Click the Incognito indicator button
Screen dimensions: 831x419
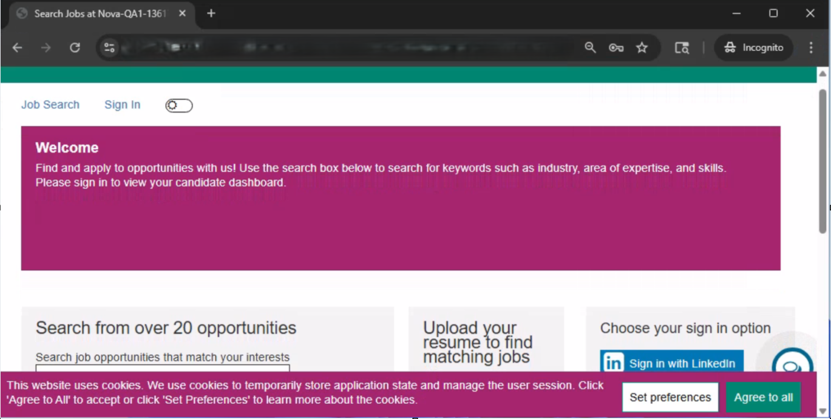(754, 47)
